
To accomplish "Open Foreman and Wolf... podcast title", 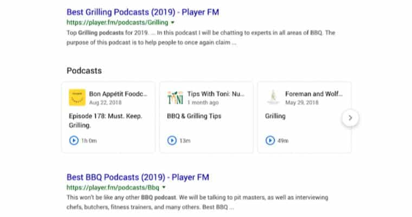I will pyautogui.click(x=314, y=94).
